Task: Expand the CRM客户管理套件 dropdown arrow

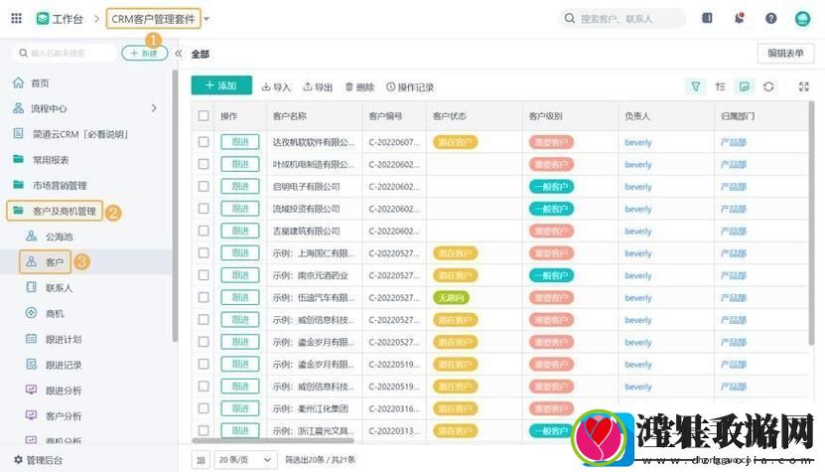Action: pos(206,19)
